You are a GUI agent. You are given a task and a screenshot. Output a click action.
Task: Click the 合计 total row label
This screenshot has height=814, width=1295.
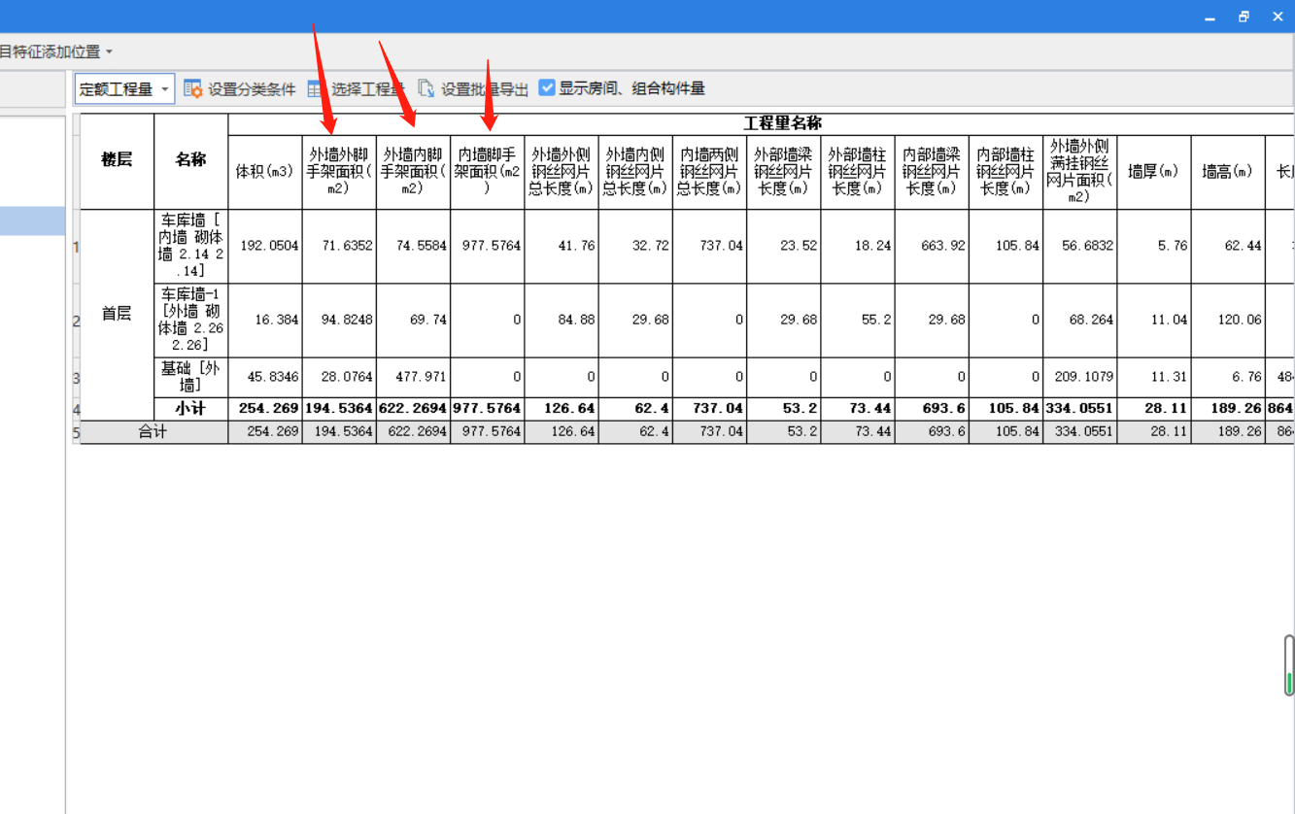153,432
